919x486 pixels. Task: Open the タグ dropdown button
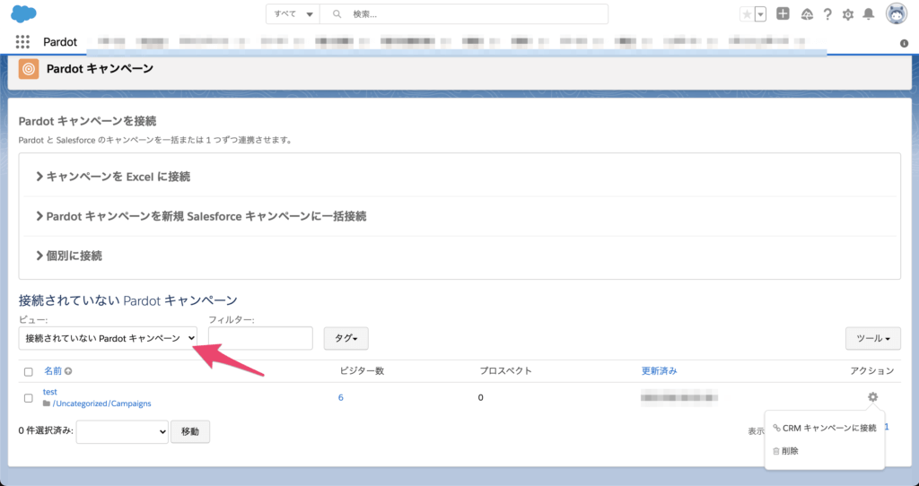click(x=346, y=338)
